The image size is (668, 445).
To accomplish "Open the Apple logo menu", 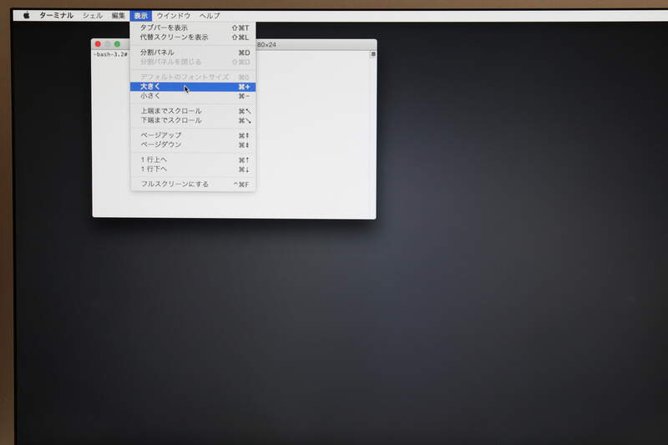I will pos(26,15).
